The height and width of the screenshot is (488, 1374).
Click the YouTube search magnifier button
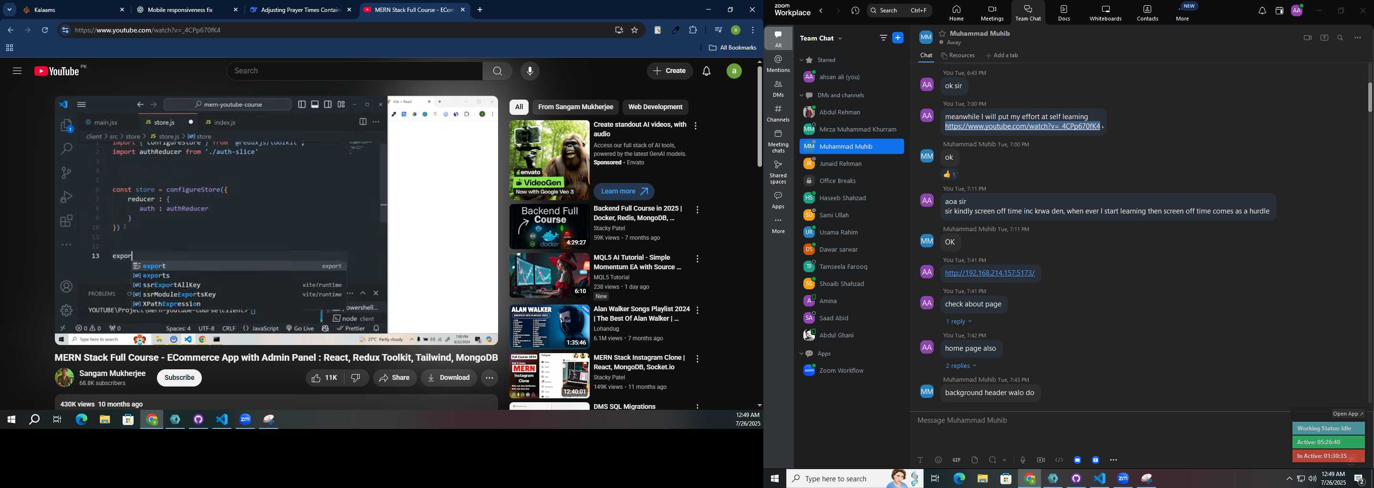497,71
